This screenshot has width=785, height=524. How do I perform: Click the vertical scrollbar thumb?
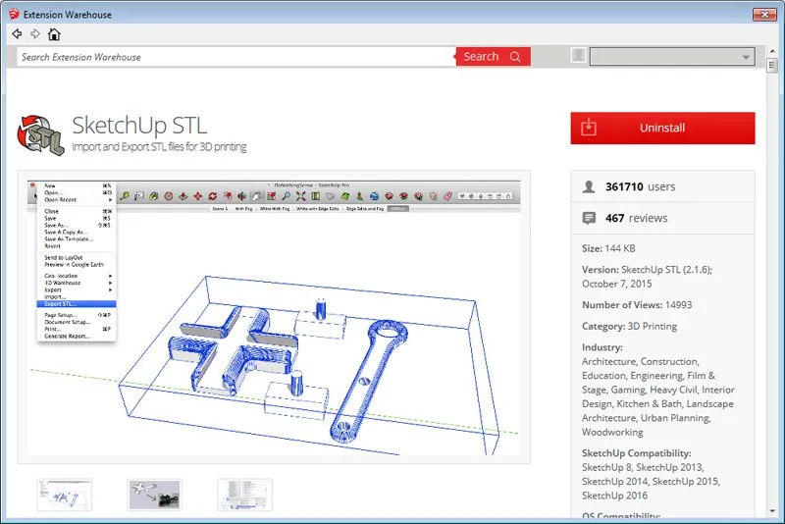click(772, 65)
